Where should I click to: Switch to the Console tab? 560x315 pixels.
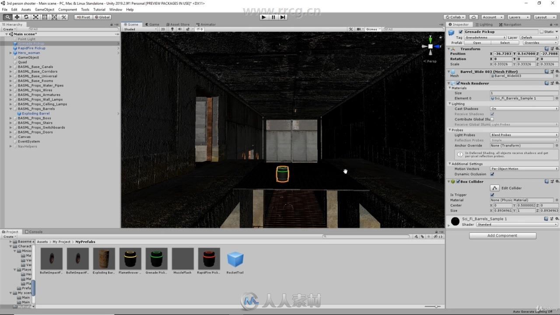pyautogui.click(x=34, y=232)
